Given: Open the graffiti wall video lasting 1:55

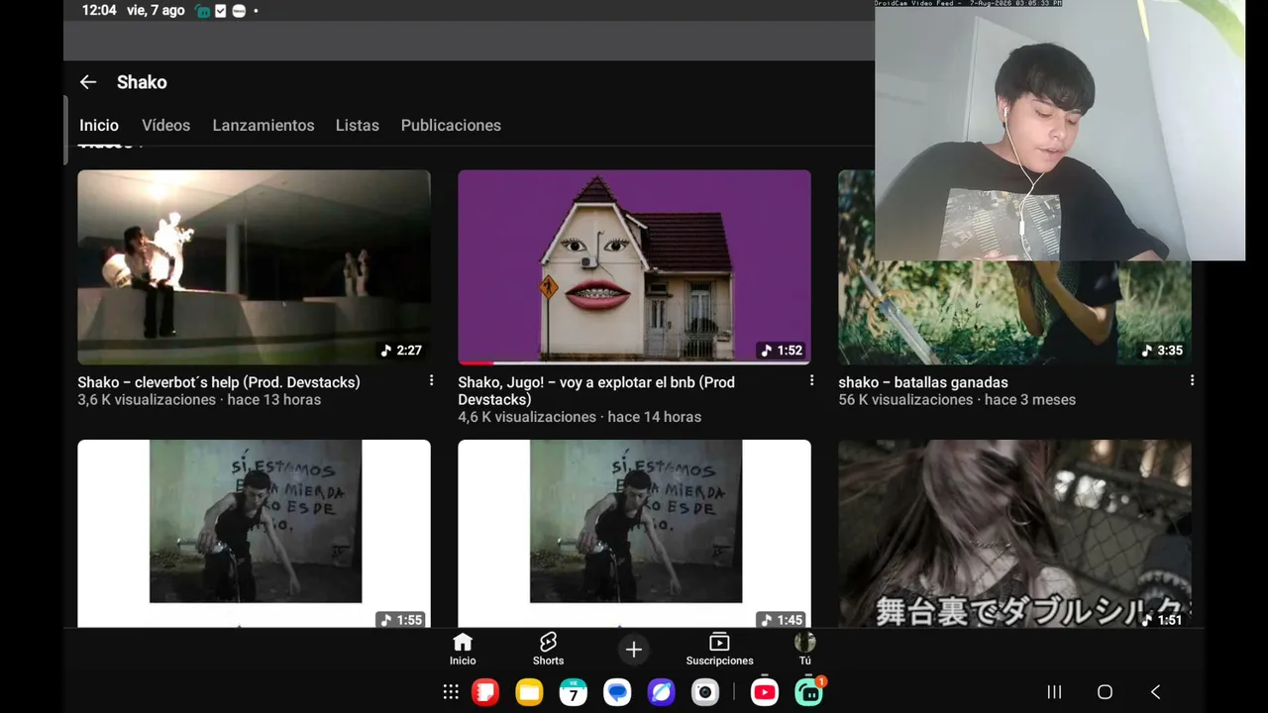Looking at the screenshot, I should pos(255,533).
